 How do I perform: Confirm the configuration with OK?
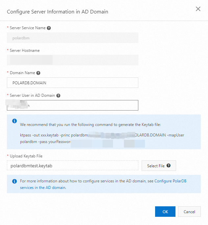tap(165, 212)
